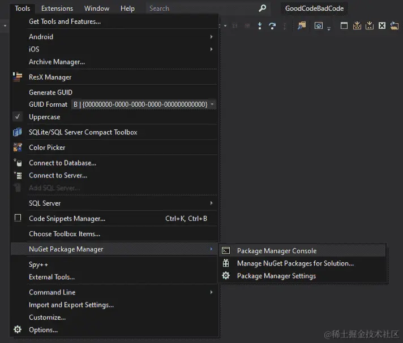
Task: Click the Connect to Database icon
Action: click(x=18, y=163)
